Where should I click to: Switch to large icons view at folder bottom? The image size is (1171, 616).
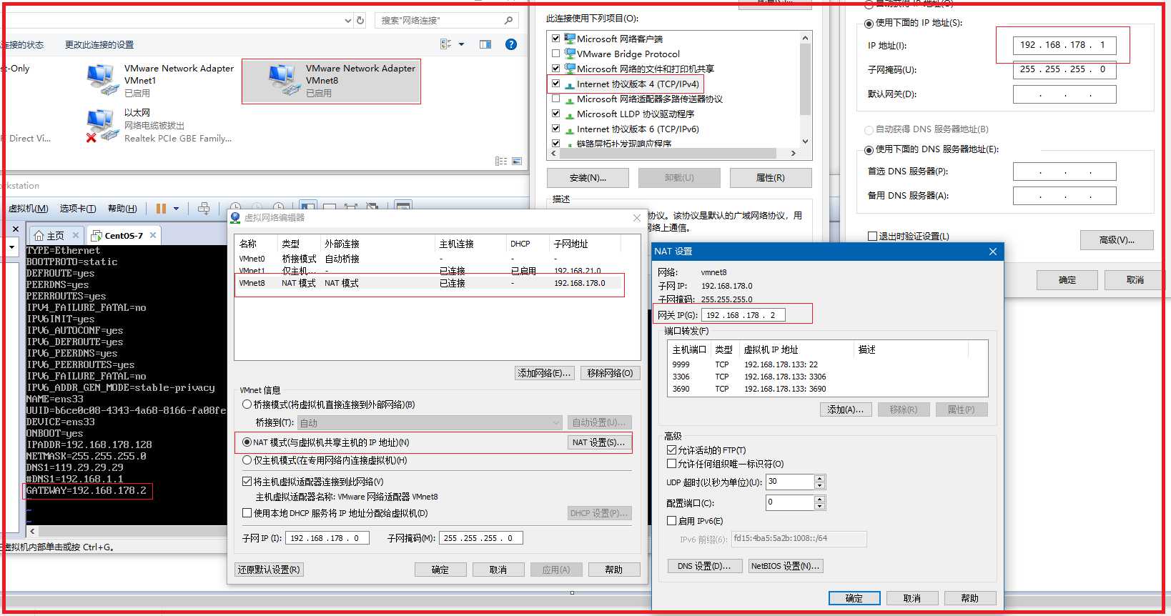pyautogui.click(x=517, y=162)
